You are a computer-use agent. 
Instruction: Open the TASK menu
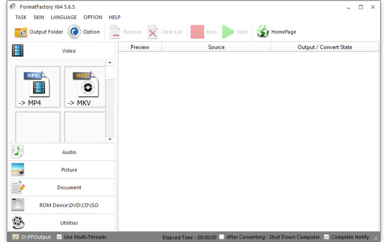(21, 17)
